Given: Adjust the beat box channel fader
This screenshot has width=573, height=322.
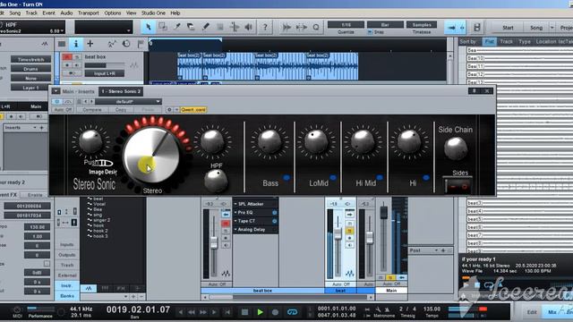Looking at the screenshot, I should tap(214, 242).
